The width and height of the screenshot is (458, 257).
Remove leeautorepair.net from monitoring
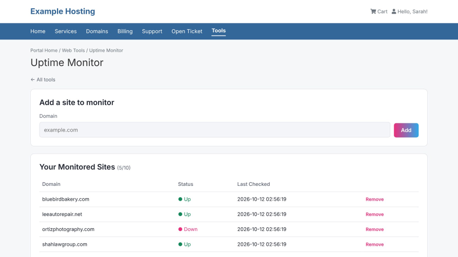click(x=374, y=214)
